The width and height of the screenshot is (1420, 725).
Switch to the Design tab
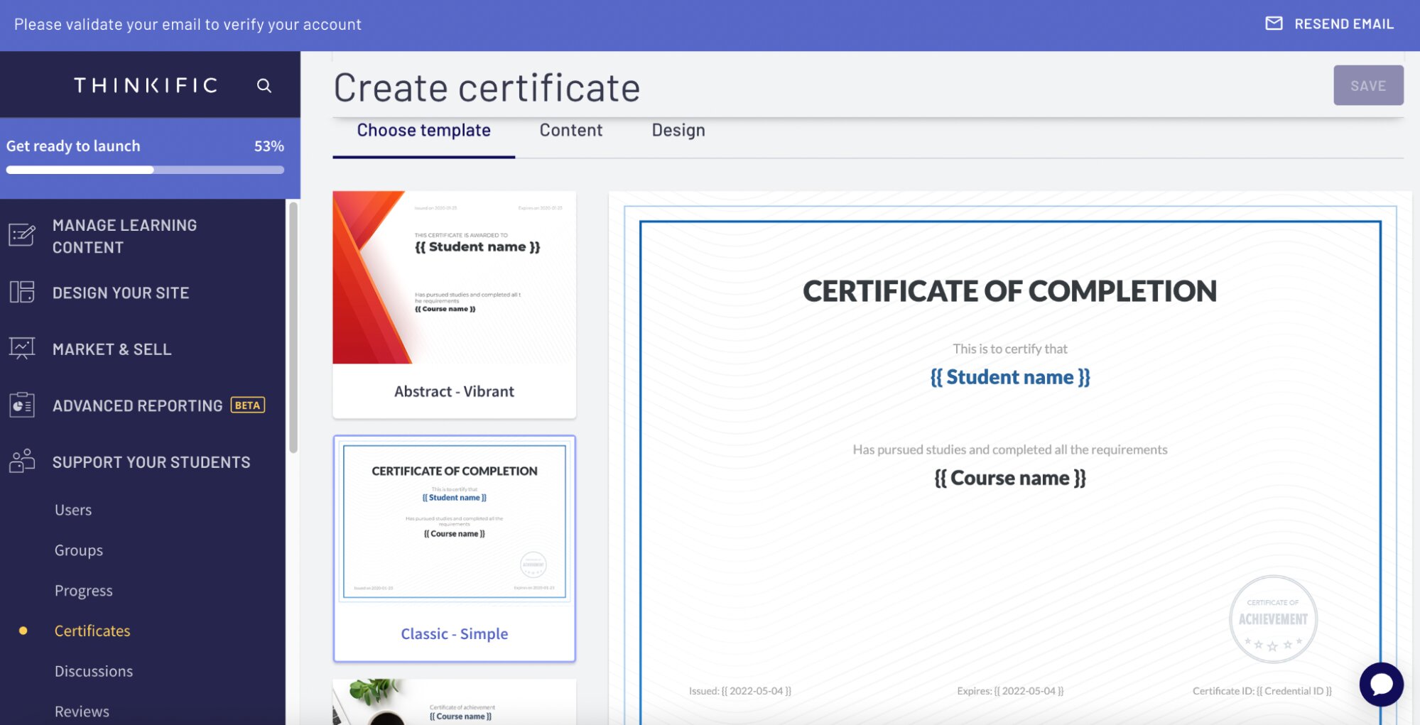click(678, 130)
